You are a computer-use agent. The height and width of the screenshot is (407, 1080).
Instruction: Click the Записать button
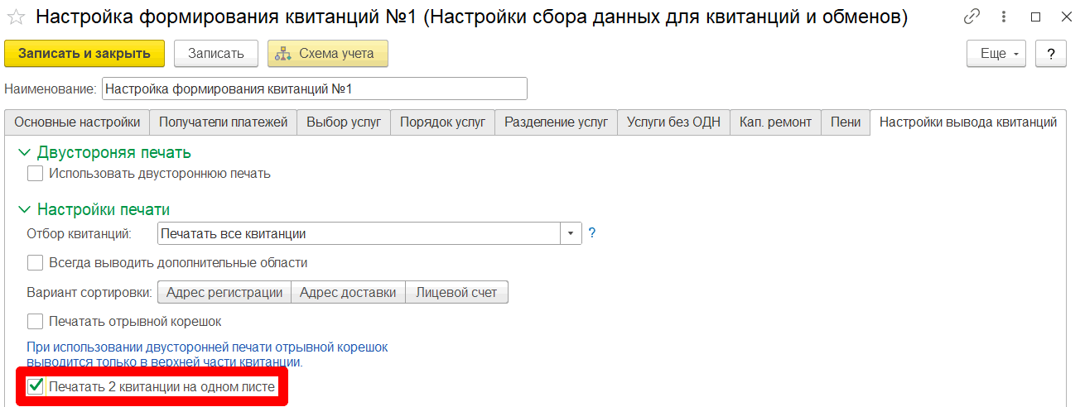215,54
